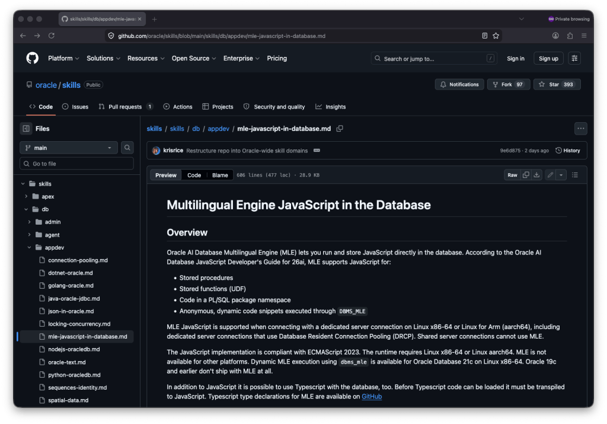Switch to Code view
This screenshot has height=424, width=607.
pos(194,175)
